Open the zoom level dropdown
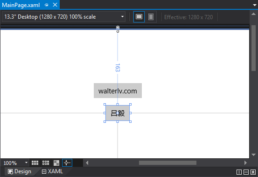 tap(15, 163)
